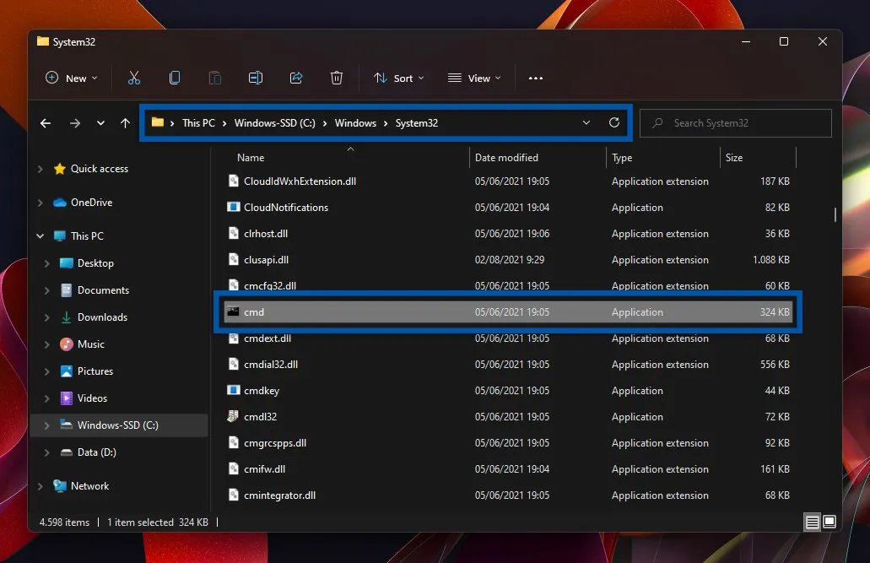Image resolution: width=870 pixels, height=563 pixels.
Task: Open the New menu
Action: tap(71, 77)
